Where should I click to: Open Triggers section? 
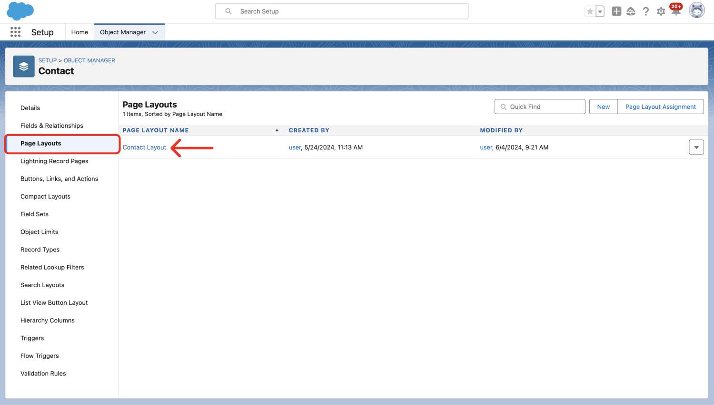tap(32, 338)
